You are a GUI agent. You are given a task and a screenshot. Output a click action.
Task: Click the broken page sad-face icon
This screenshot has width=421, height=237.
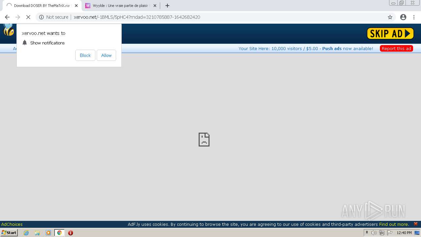point(204,140)
